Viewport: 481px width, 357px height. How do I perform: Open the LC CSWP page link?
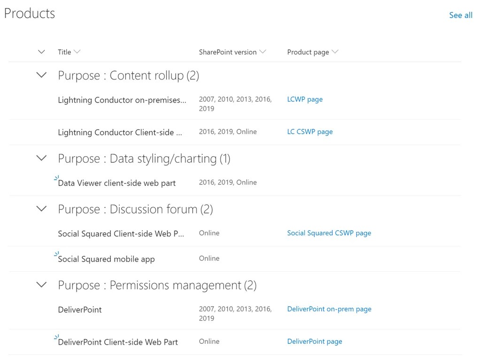pos(310,132)
